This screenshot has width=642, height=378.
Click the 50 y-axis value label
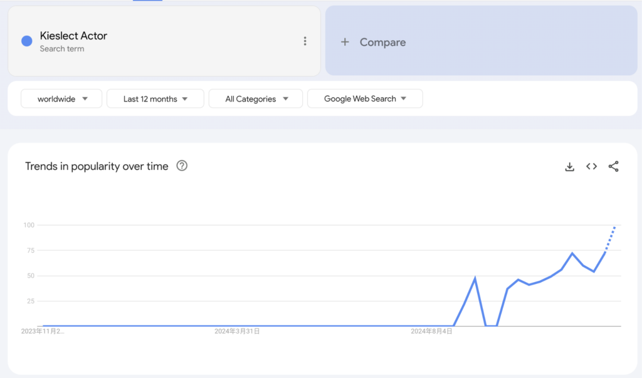click(x=31, y=276)
